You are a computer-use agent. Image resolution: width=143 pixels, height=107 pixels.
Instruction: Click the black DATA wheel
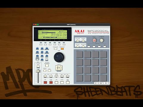click(59, 57)
